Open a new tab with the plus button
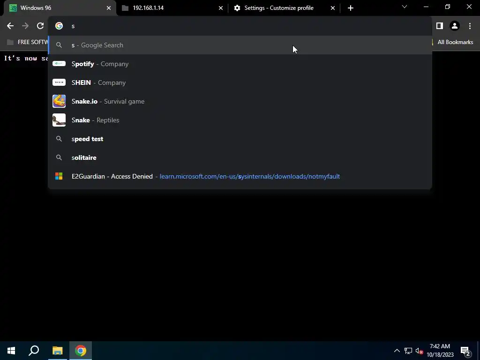This screenshot has width=480, height=360. (351, 8)
